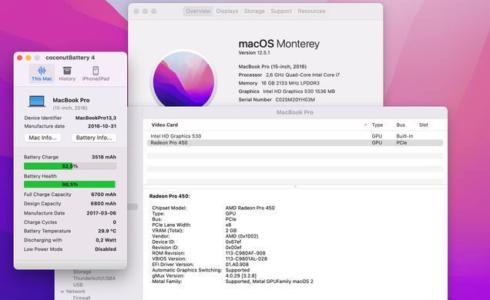Click the macOS Monterey logo image
Screen dimensions: 490x300
[x=183, y=79]
